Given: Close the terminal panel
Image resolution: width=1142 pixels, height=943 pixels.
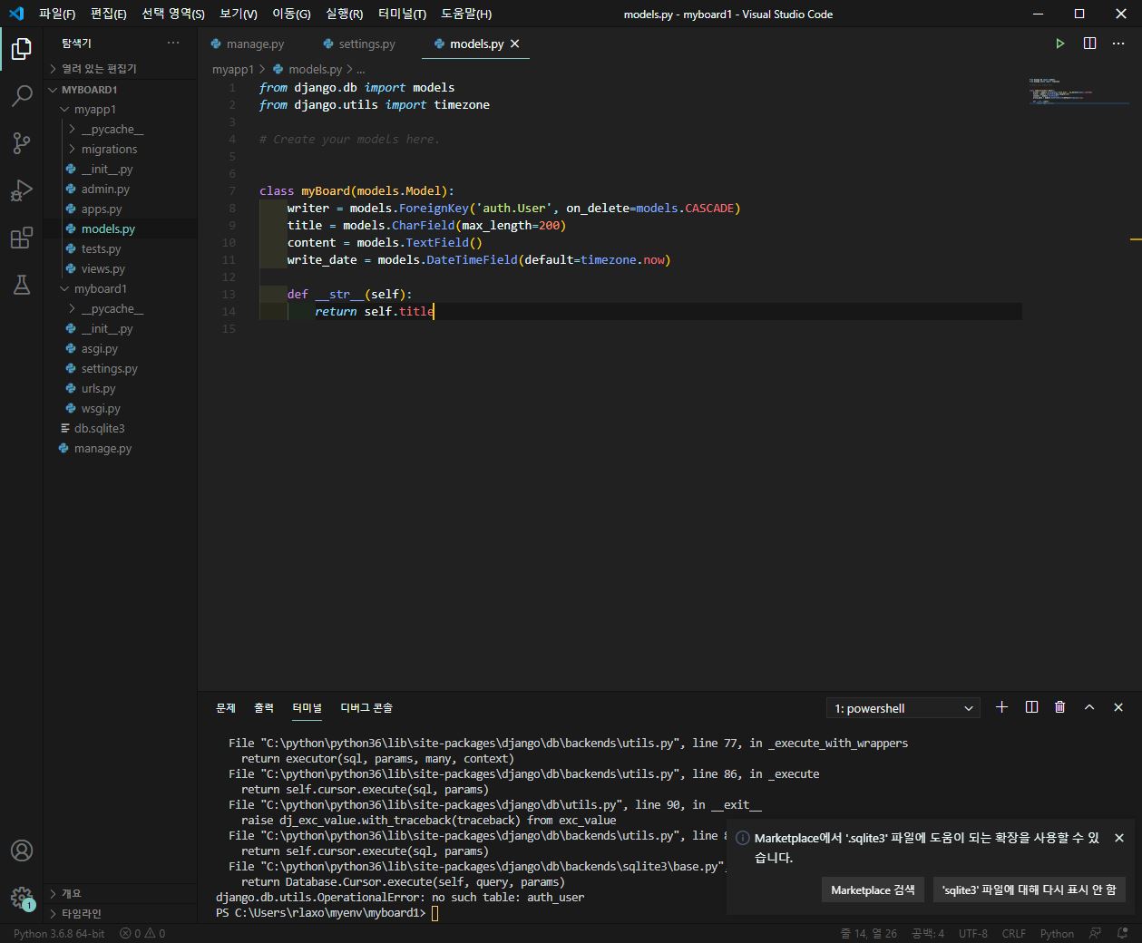Looking at the screenshot, I should (1118, 707).
